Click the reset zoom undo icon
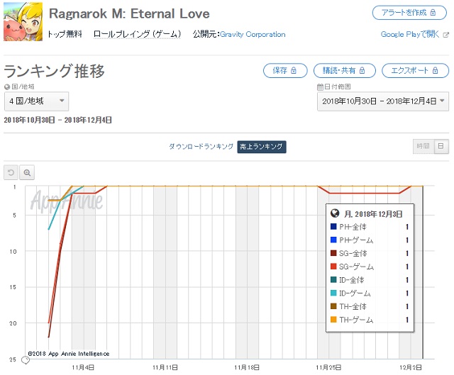This screenshot has width=454, height=375. (11, 172)
